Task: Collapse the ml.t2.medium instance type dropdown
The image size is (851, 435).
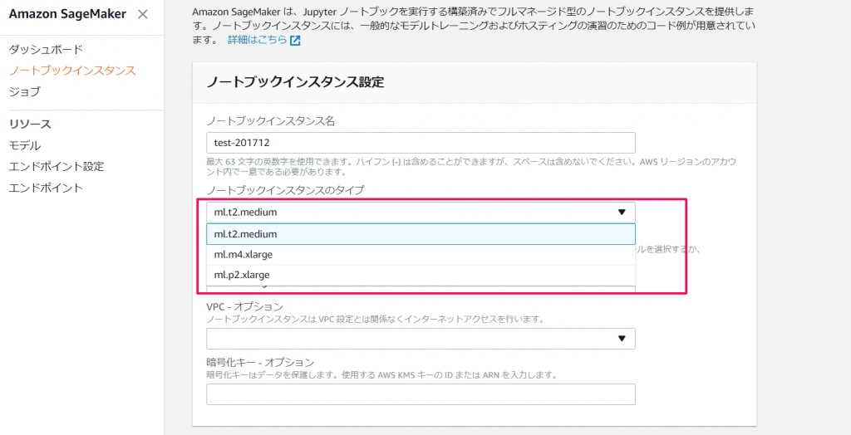Action: point(421,212)
